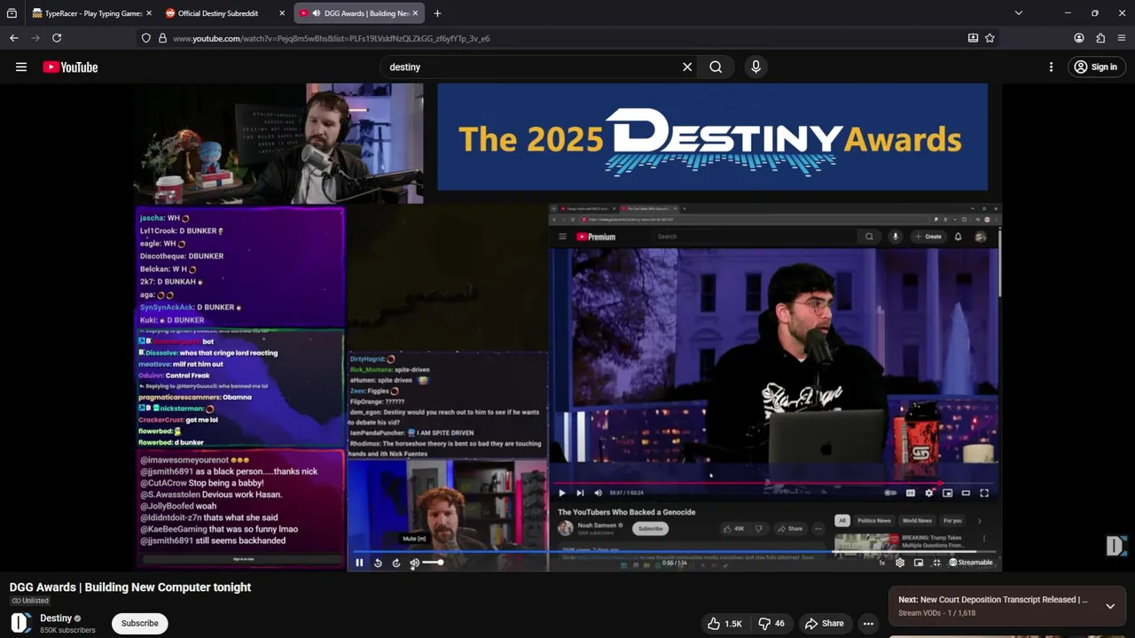Expand the Next playlist panel chevron
Image resolution: width=1135 pixels, height=638 pixels.
point(1109,606)
